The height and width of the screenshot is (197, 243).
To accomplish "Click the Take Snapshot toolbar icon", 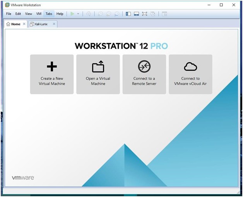I will click(101, 14).
